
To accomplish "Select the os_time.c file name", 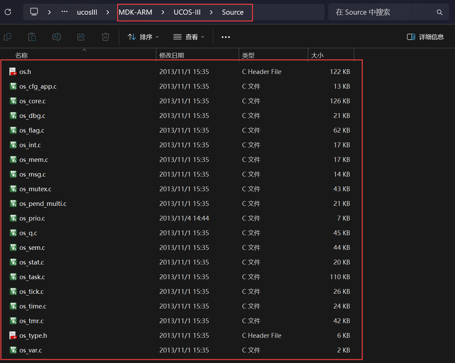I will [x=33, y=306].
